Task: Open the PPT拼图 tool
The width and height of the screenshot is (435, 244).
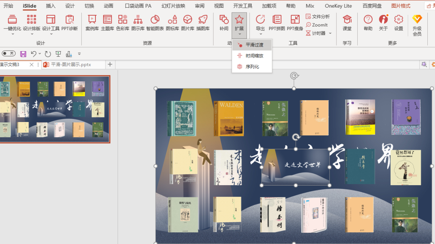Action: (277, 23)
